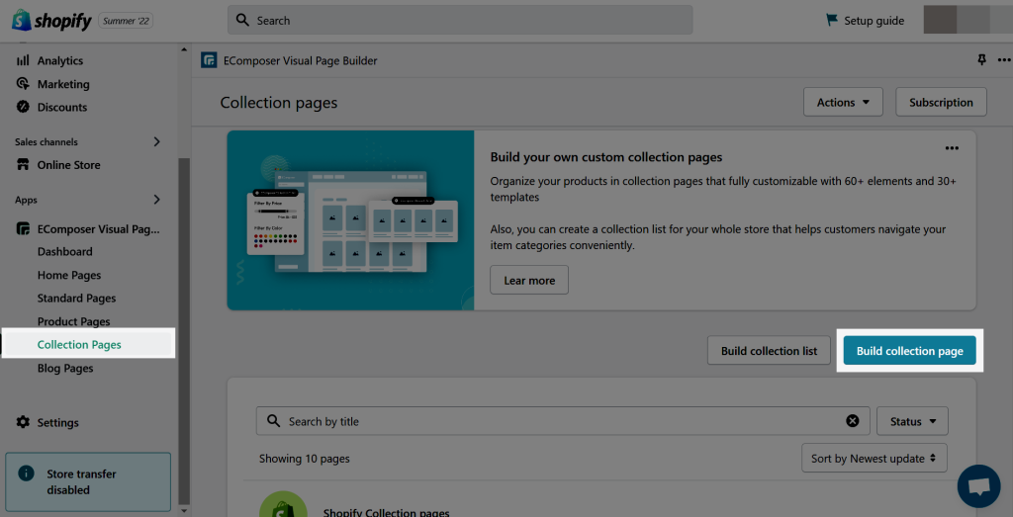1013x517 pixels.
Task: Click the Showing 10 pages text
Action: (x=305, y=459)
